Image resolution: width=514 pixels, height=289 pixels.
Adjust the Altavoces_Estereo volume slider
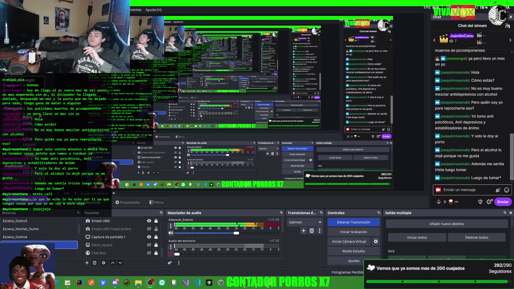(237, 233)
